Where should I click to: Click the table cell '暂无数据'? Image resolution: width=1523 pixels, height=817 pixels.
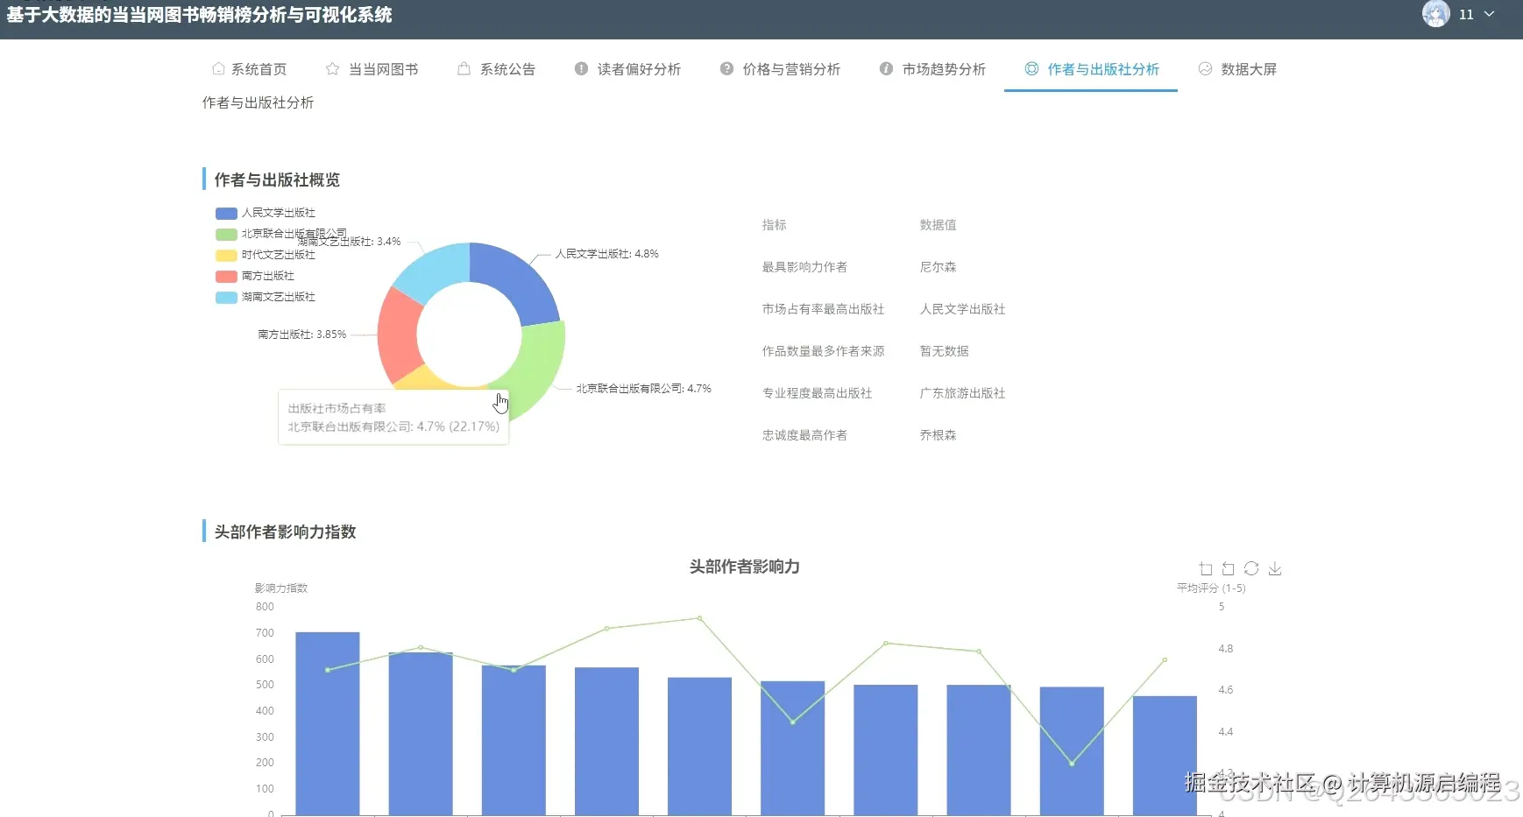pyautogui.click(x=945, y=351)
